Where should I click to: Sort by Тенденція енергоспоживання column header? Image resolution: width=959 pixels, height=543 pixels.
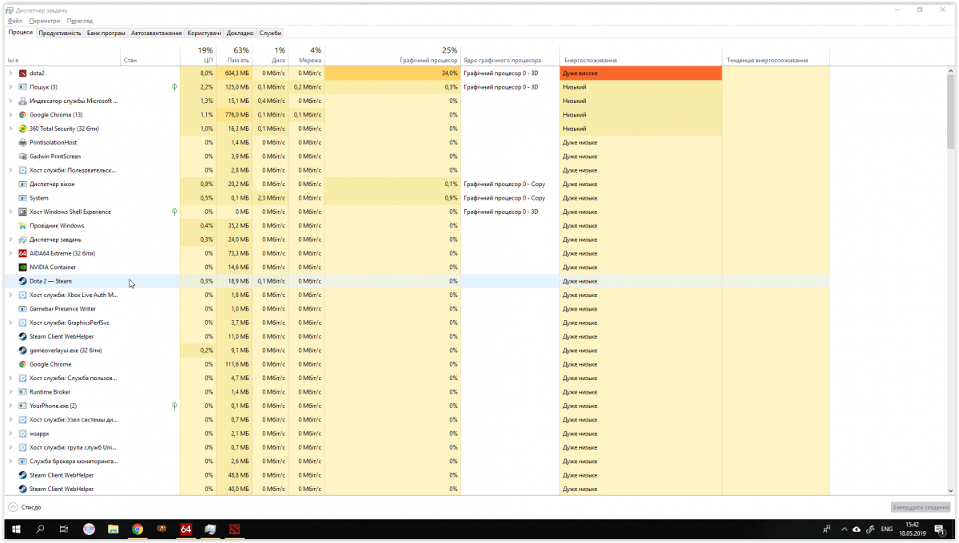pos(775,55)
